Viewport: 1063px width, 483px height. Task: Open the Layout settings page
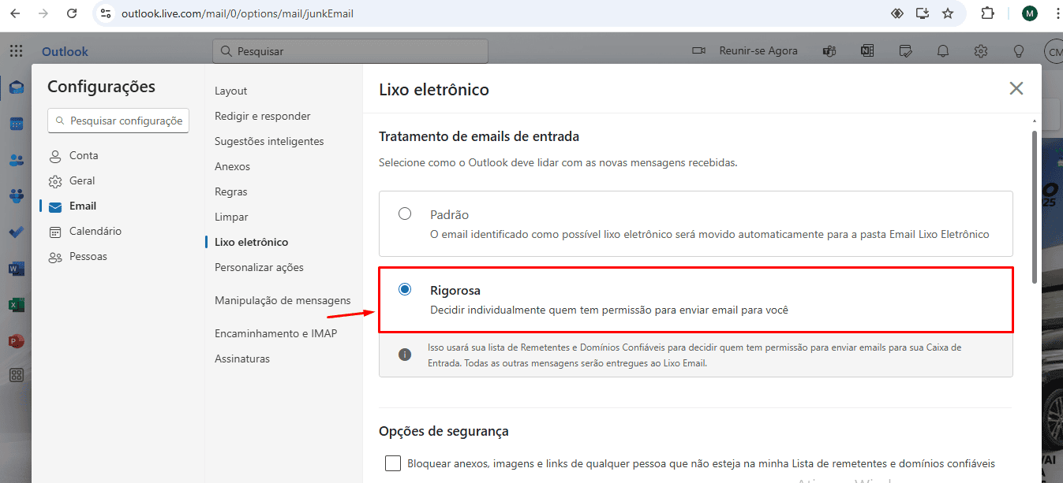click(231, 91)
